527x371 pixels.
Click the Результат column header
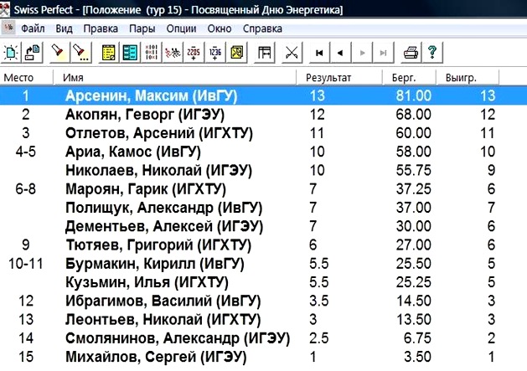coord(339,78)
